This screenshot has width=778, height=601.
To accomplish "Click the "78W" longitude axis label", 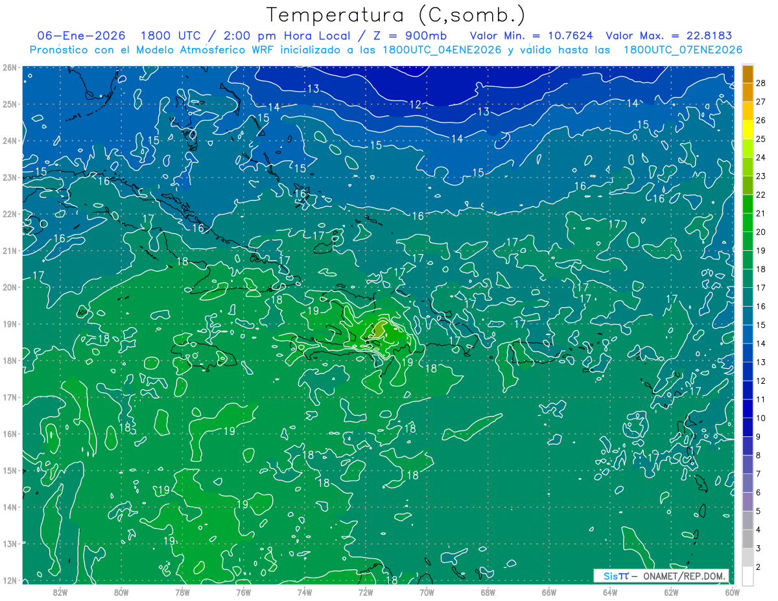I will (182, 592).
